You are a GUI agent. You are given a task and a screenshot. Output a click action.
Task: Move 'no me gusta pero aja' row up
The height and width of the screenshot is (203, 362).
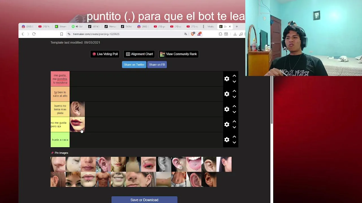[234, 122]
